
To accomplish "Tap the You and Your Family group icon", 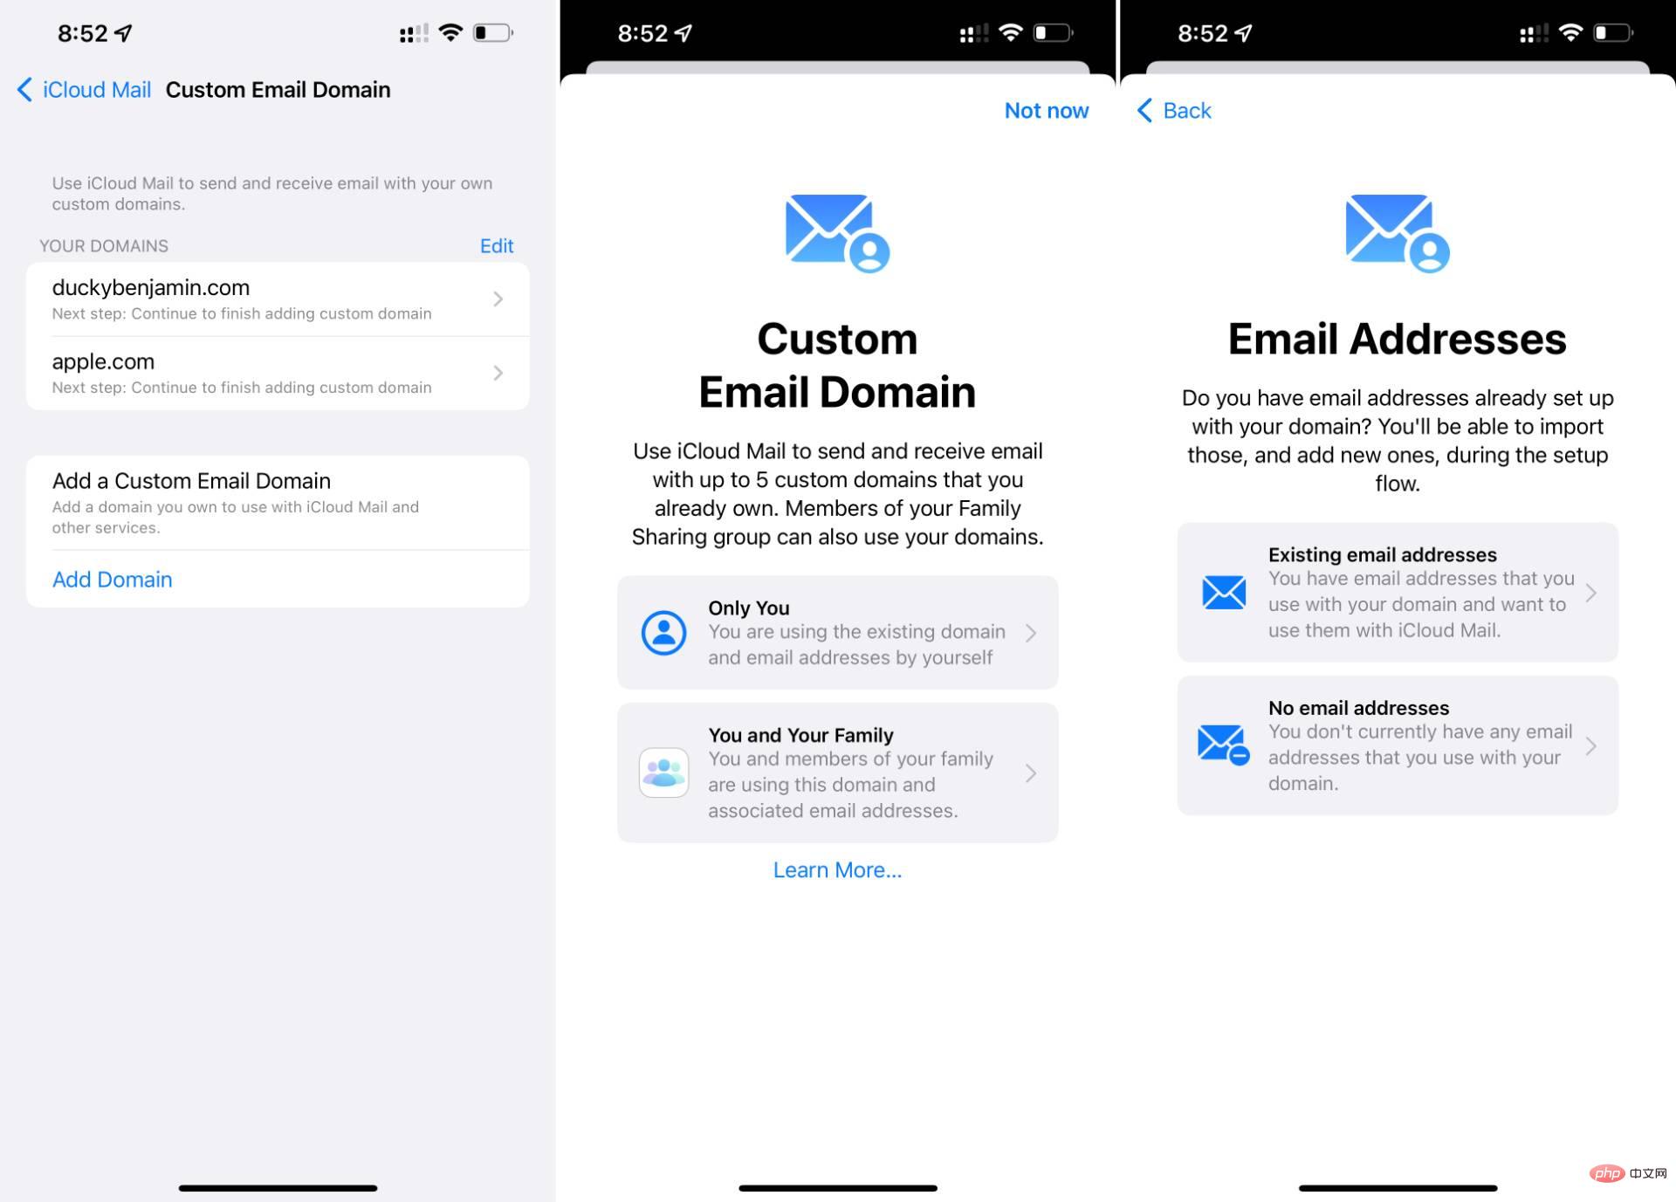I will pyautogui.click(x=664, y=774).
